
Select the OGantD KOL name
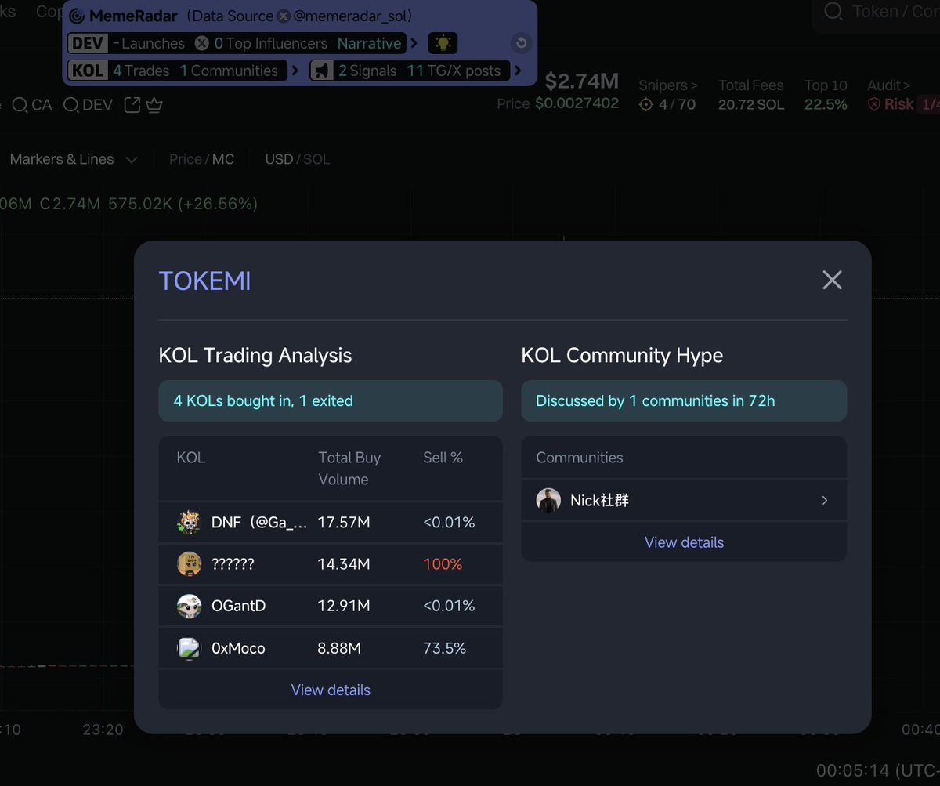(x=240, y=606)
